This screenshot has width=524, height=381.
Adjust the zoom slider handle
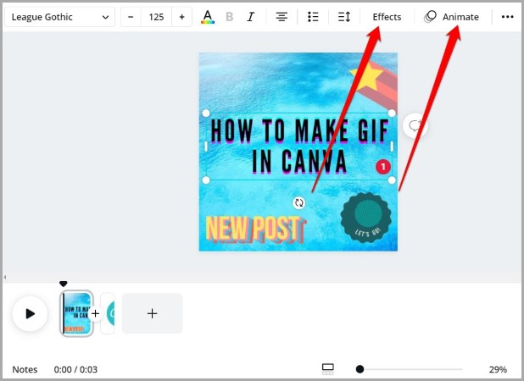pyautogui.click(x=360, y=369)
